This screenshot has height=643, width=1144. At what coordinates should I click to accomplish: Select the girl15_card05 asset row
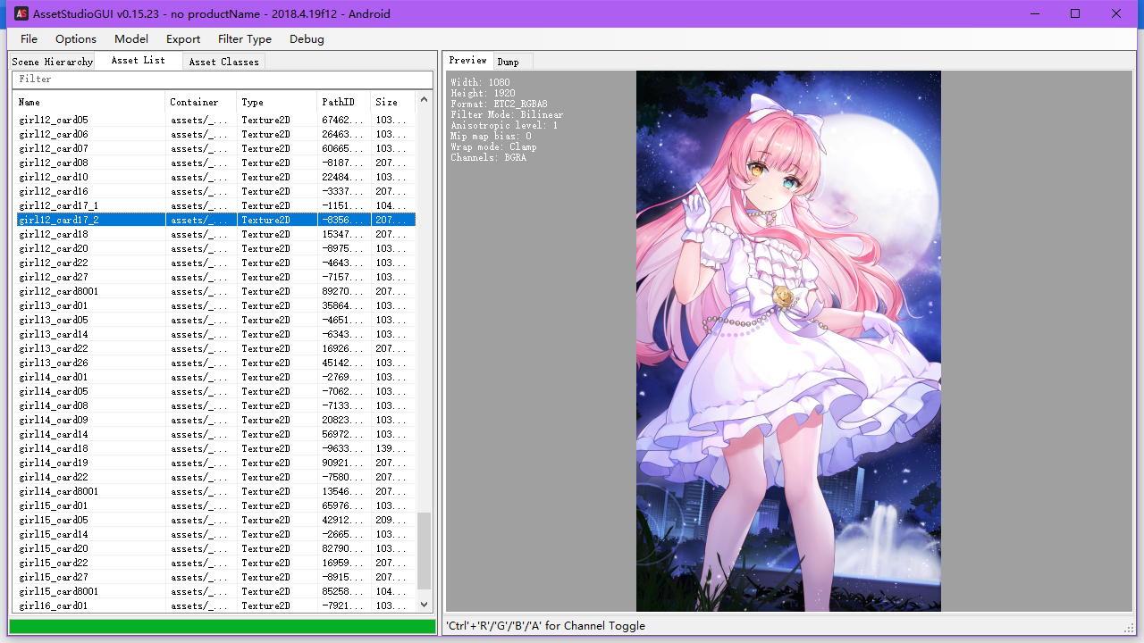pyautogui.click(x=214, y=520)
